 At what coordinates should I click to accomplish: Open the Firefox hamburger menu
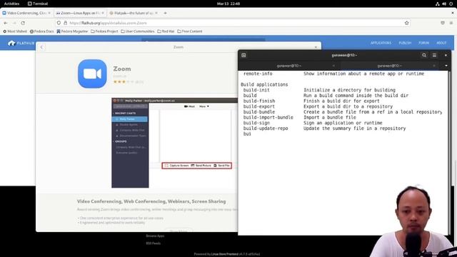[x=451, y=23]
